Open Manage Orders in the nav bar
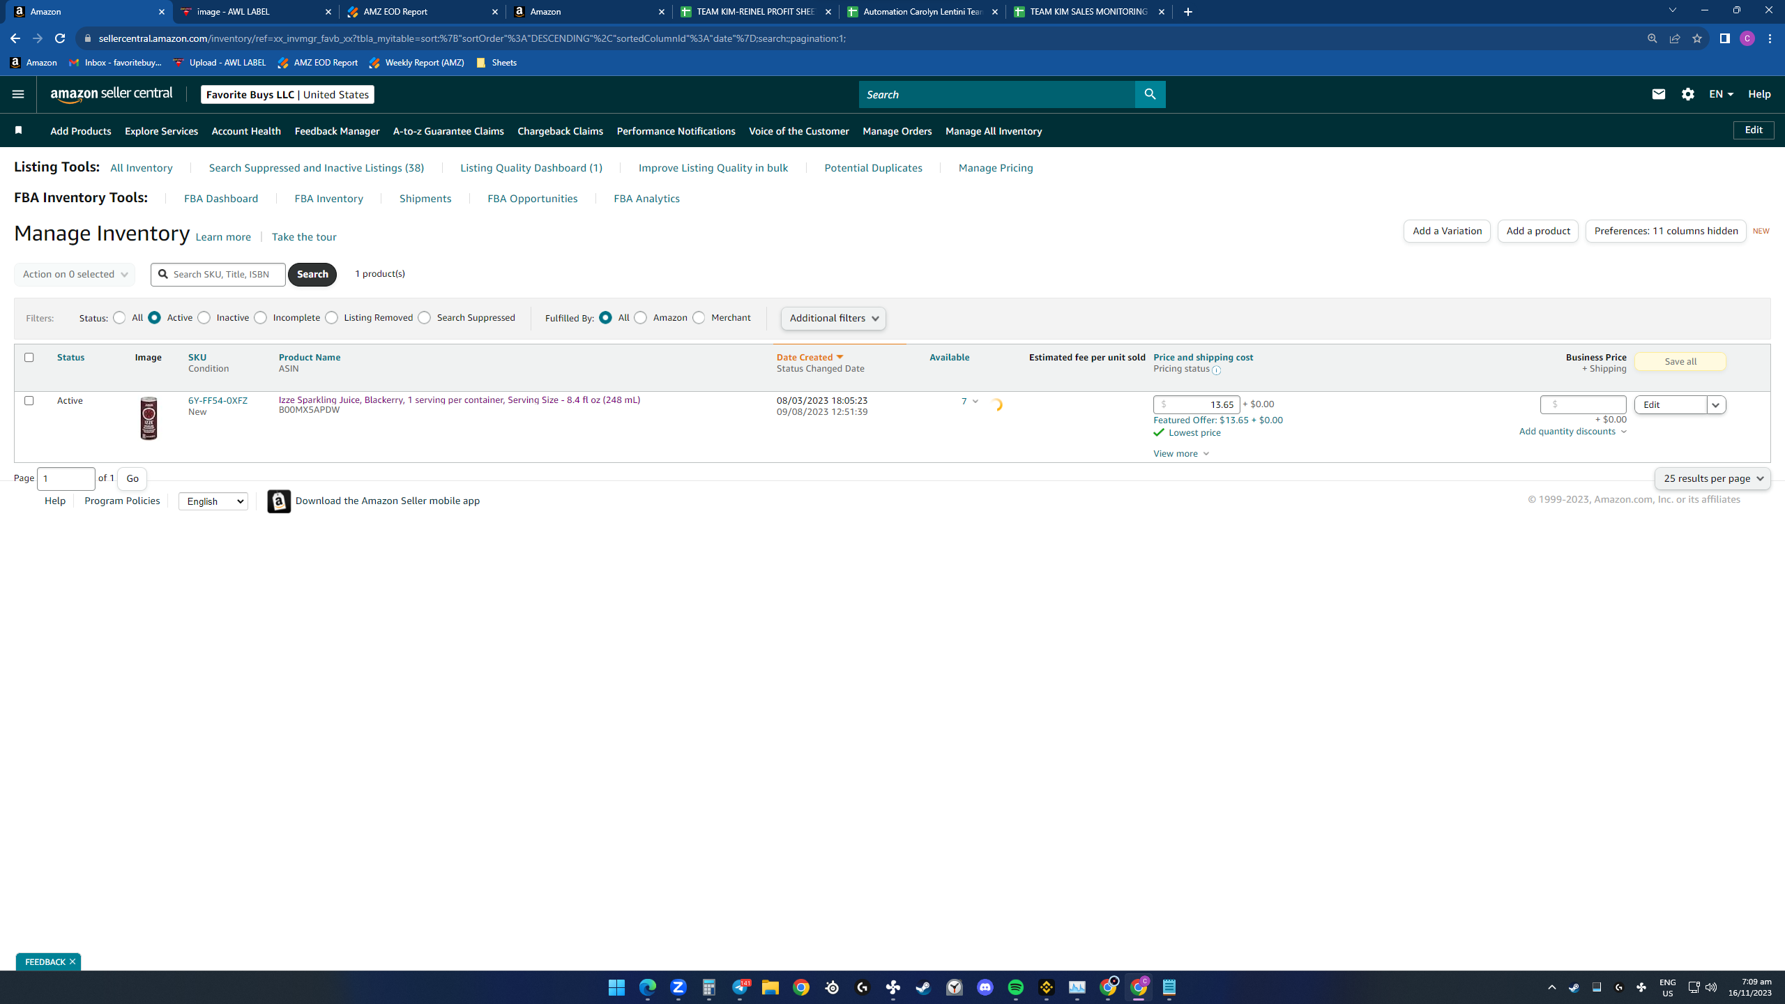The height and width of the screenshot is (1004, 1785). [897, 131]
